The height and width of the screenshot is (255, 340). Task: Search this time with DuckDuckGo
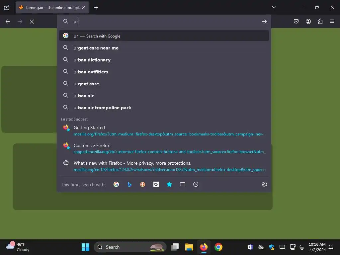(x=143, y=184)
